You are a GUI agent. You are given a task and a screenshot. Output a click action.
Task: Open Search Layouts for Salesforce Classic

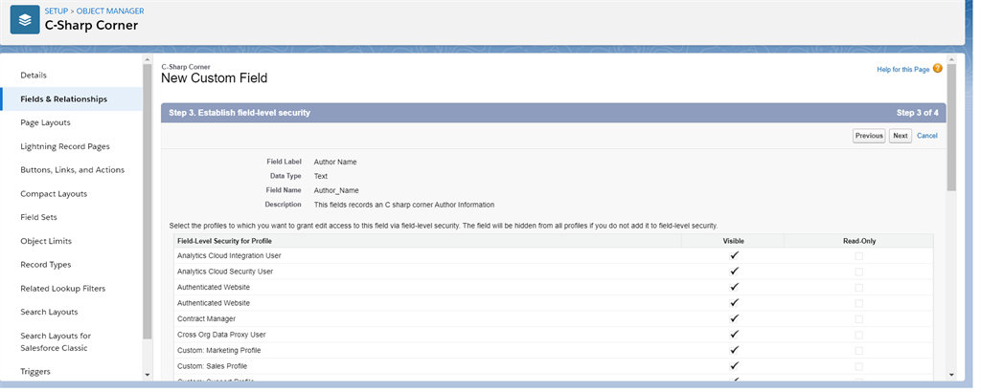(x=56, y=342)
